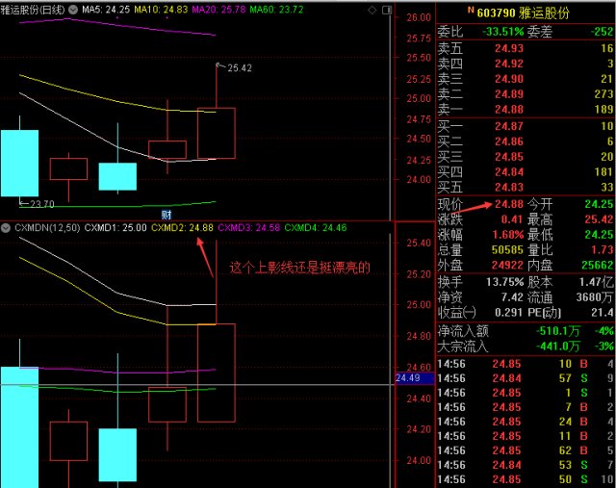616x488 pixels.
Task: Toggle the side panel square icon
Action: [387, 11]
